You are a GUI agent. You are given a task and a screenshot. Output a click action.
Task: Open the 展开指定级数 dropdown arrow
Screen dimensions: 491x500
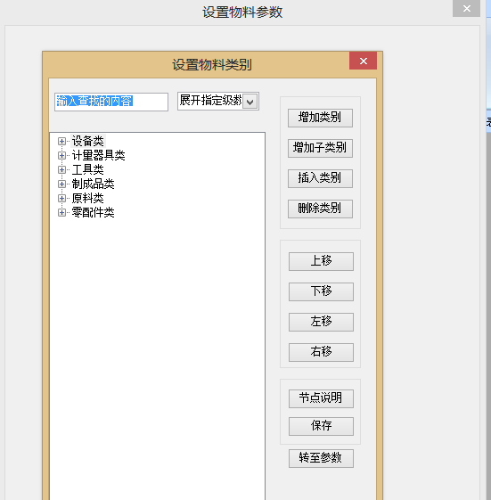250,102
